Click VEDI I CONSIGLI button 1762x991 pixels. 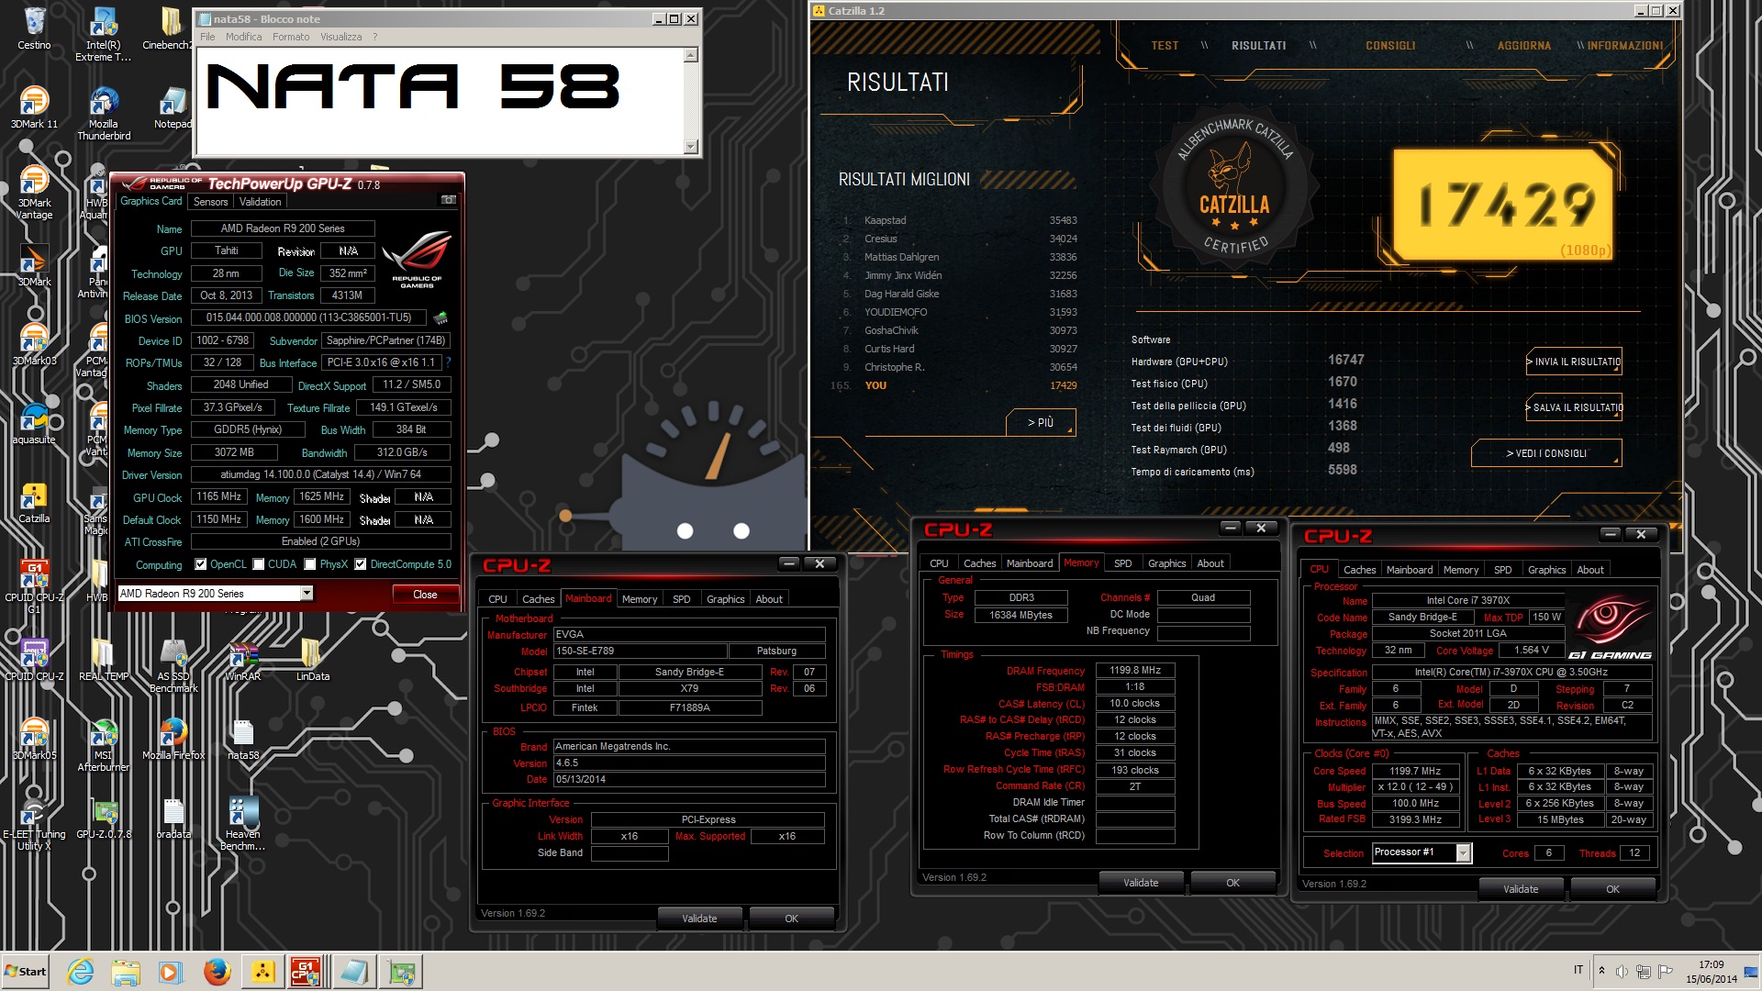[x=1545, y=453]
